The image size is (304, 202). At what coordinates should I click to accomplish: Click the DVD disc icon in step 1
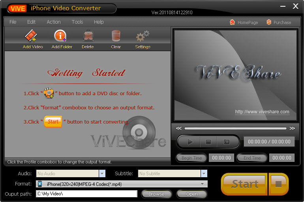point(49,93)
